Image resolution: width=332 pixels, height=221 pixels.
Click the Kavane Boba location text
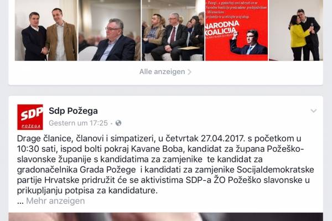tap(157, 149)
